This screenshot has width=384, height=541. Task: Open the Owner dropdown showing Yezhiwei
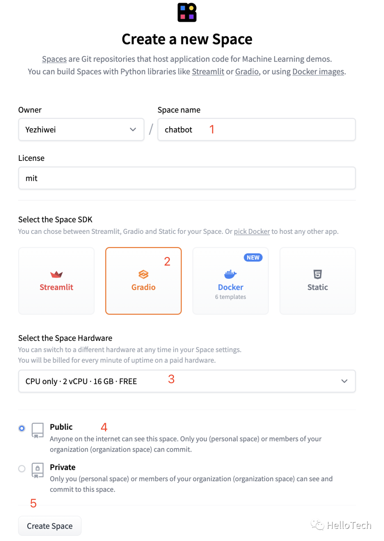pyautogui.click(x=81, y=130)
